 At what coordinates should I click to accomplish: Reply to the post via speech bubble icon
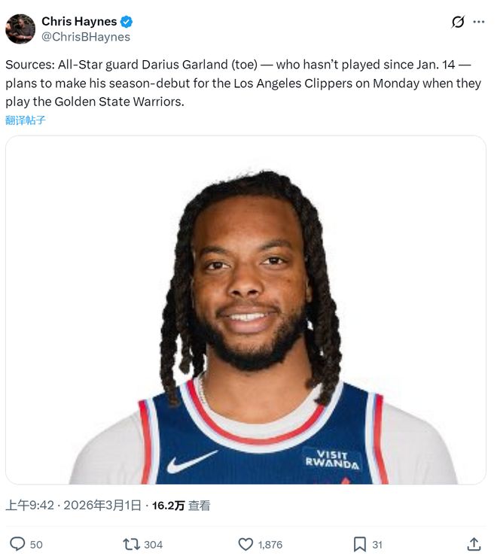(17, 544)
